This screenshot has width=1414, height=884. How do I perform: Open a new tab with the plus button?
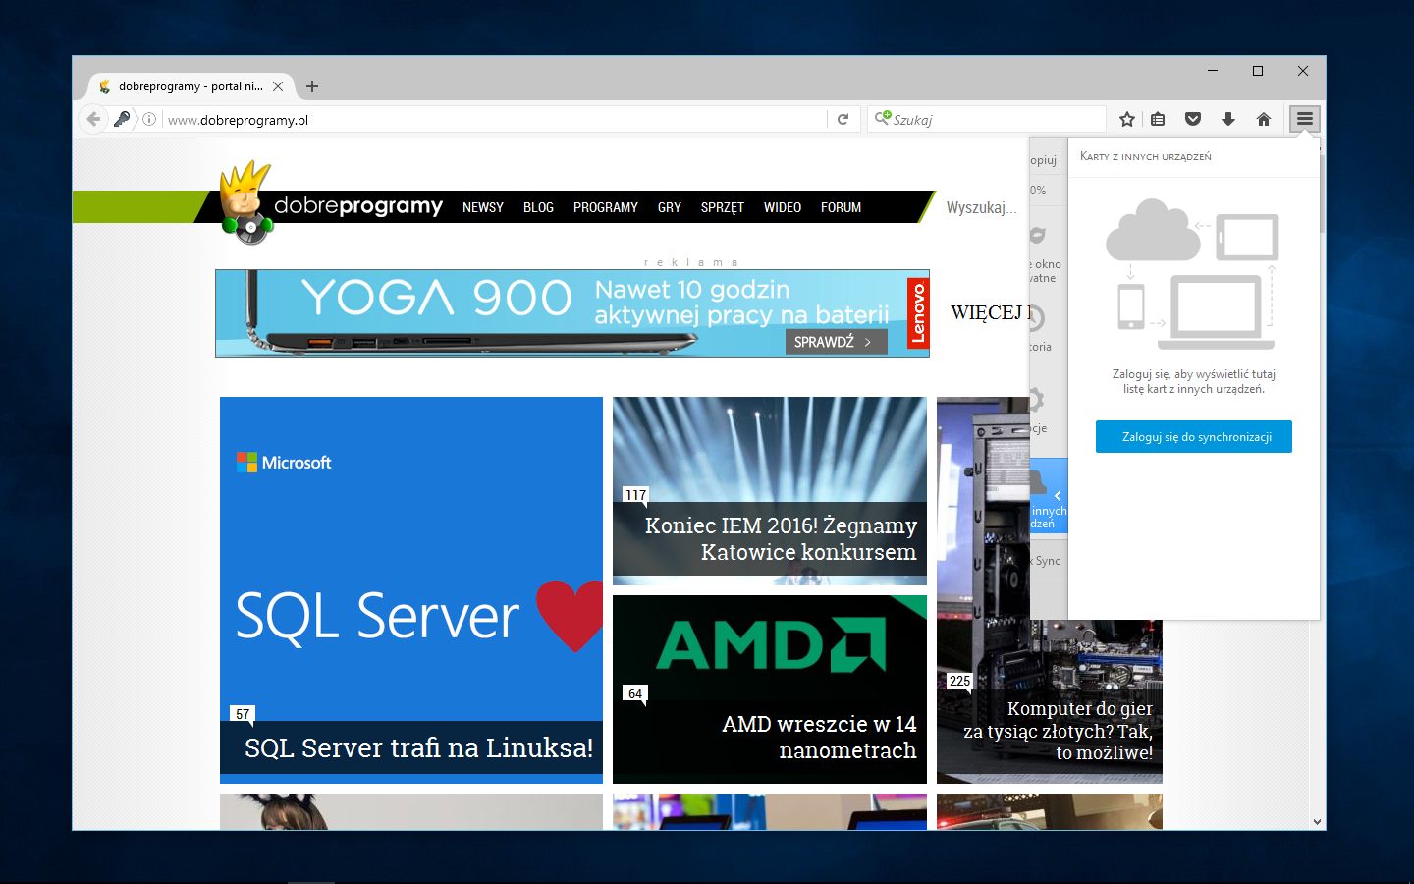pos(312,86)
